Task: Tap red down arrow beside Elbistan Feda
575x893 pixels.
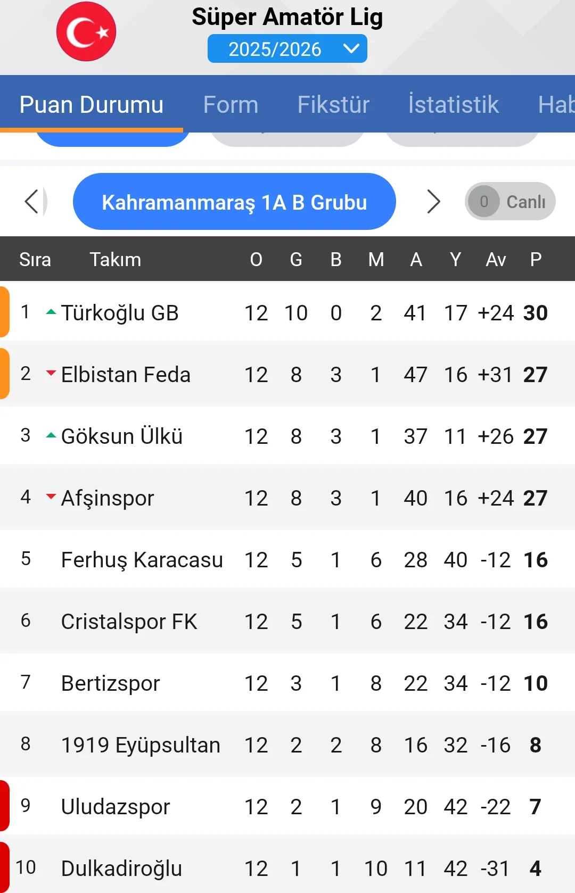Action: (51, 373)
